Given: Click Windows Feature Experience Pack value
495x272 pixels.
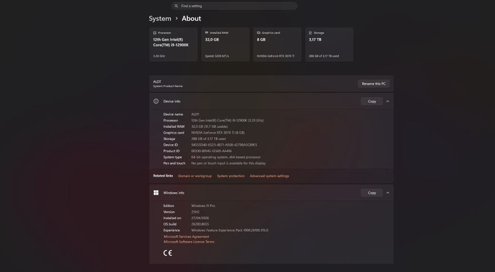Looking at the screenshot, I should (229, 230).
